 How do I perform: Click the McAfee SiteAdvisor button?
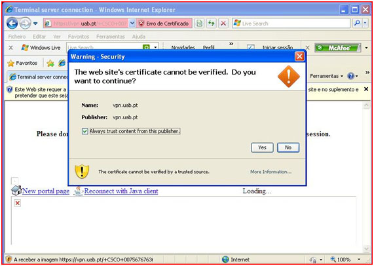tap(338, 48)
